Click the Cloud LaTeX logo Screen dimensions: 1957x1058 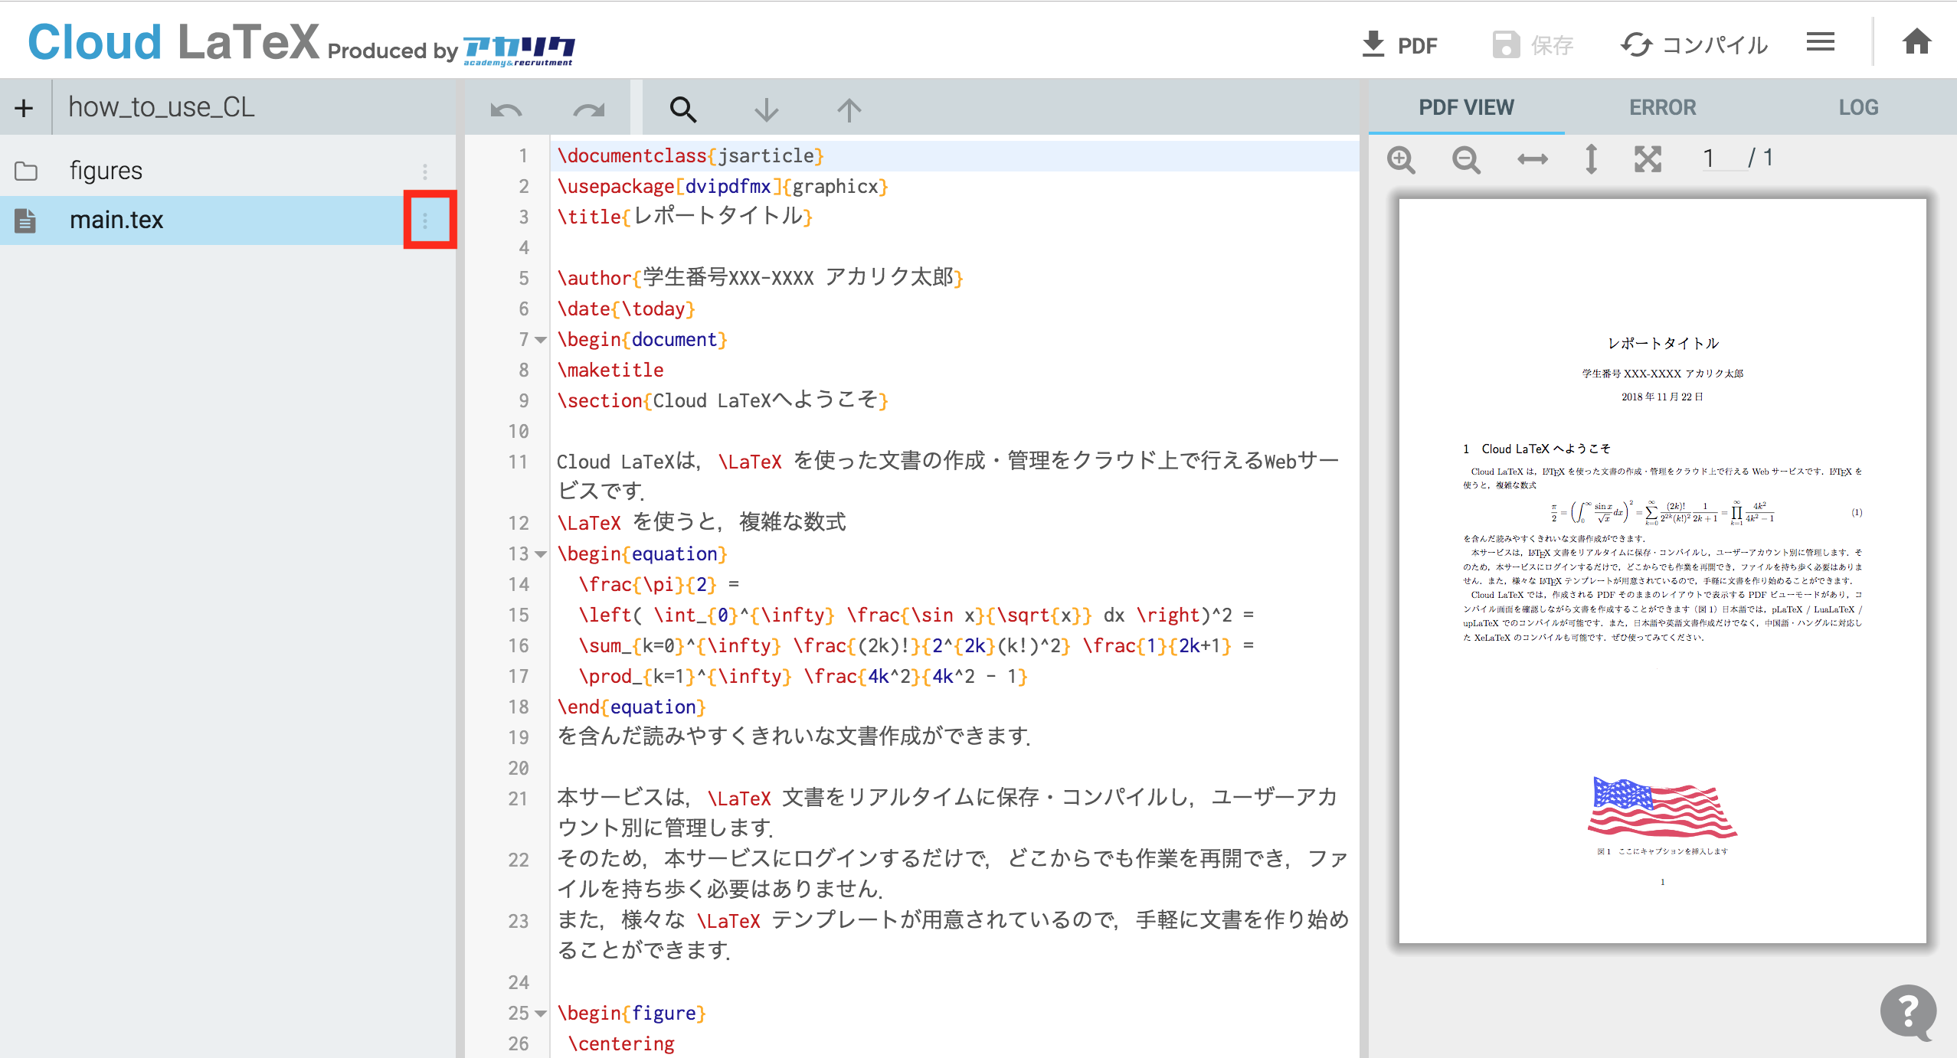173,41
